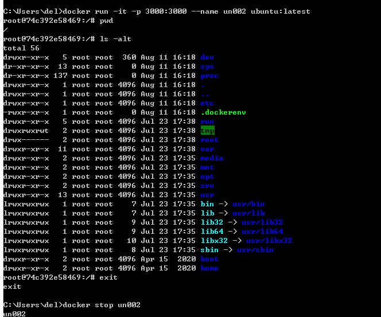Click the 'total 56' output line
Image resolution: width=381 pixels, height=317 pixels.
coord(21,48)
